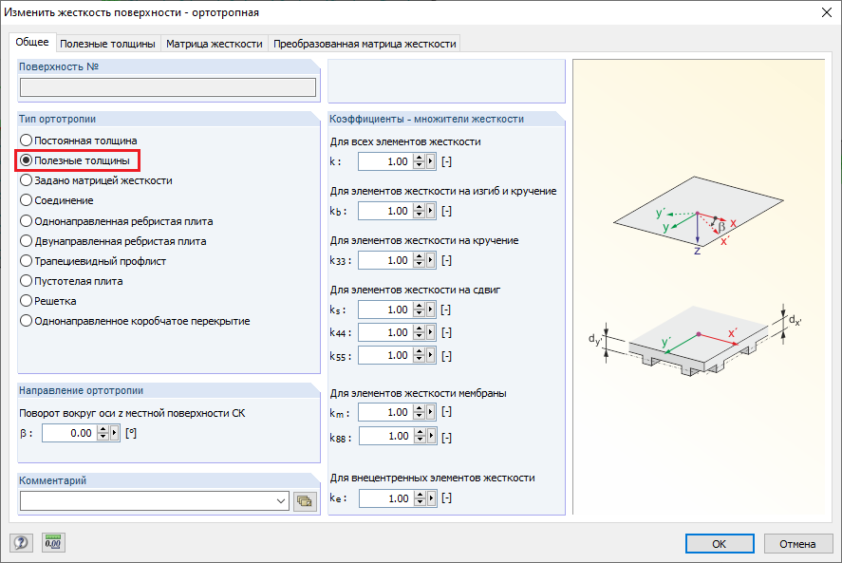Open the Полезные толщины tab
Viewport: 842px width, 563px height.
click(107, 44)
